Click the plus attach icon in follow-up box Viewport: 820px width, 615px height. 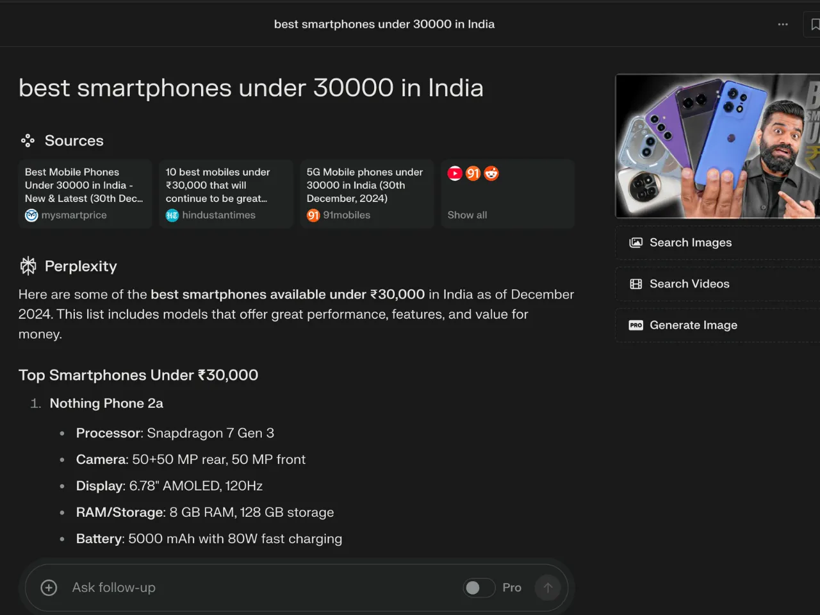coord(49,587)
